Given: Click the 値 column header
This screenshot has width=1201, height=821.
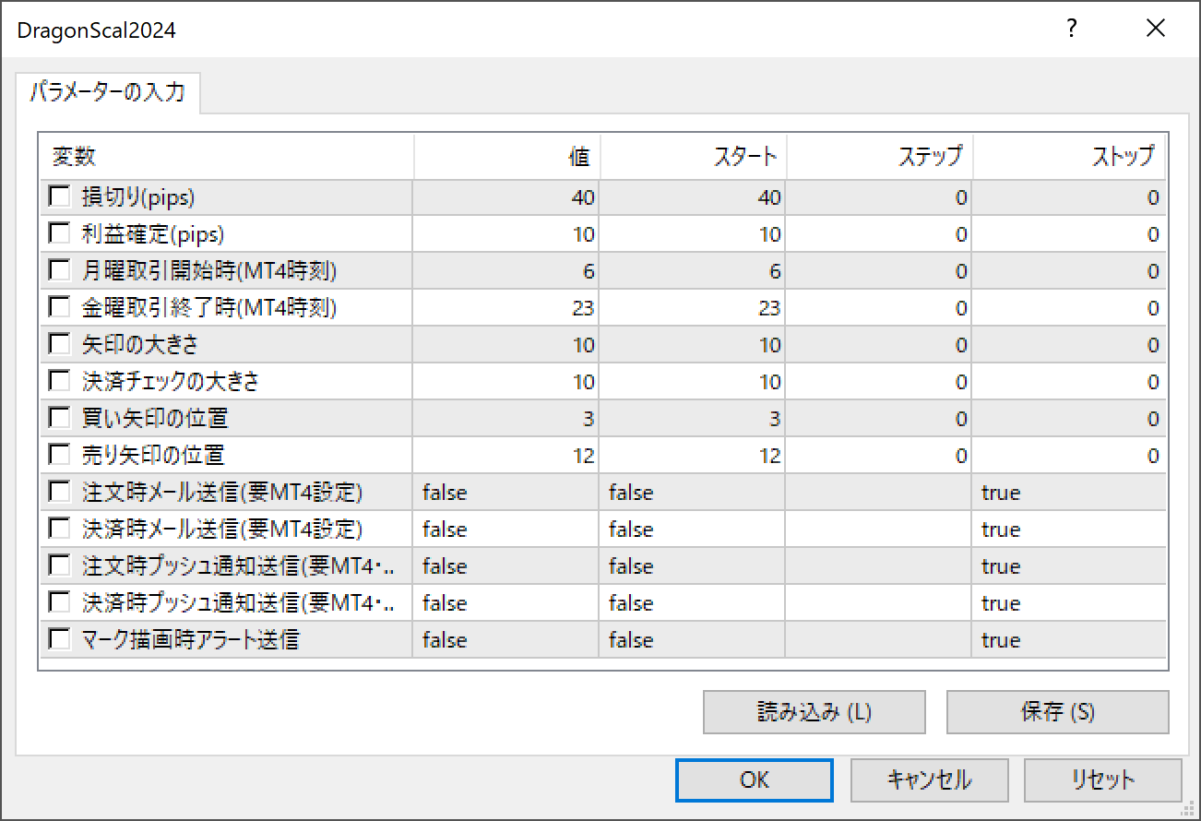Looking at the screenshot, I should [506, 157].
